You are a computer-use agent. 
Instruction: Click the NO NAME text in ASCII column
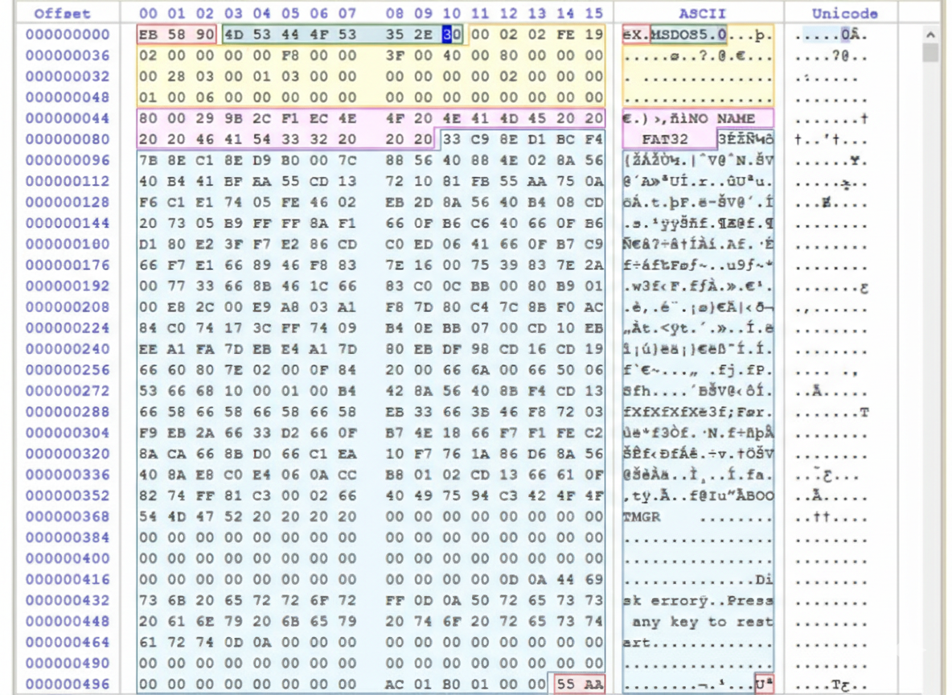720,118
